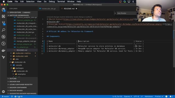Change language mode via Markdown indicator

(149, 96)
